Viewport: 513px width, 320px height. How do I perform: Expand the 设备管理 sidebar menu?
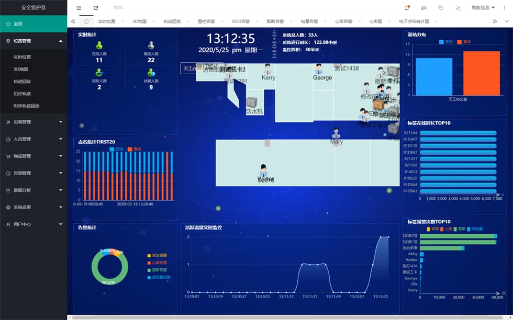tap(34, 122)
